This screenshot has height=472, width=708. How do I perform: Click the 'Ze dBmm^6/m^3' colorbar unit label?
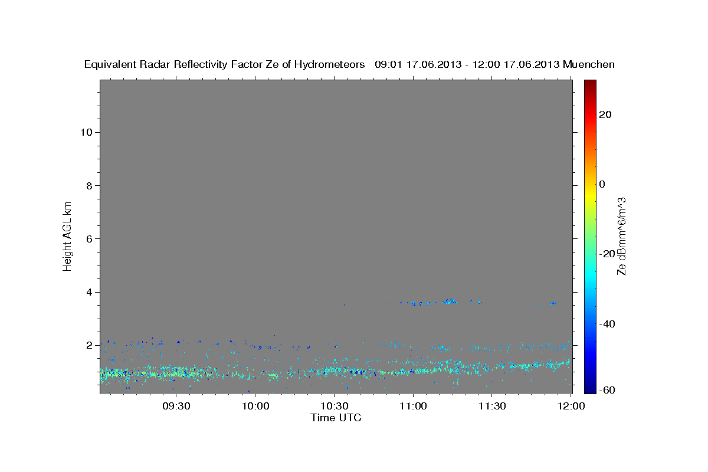pos(621,236)
